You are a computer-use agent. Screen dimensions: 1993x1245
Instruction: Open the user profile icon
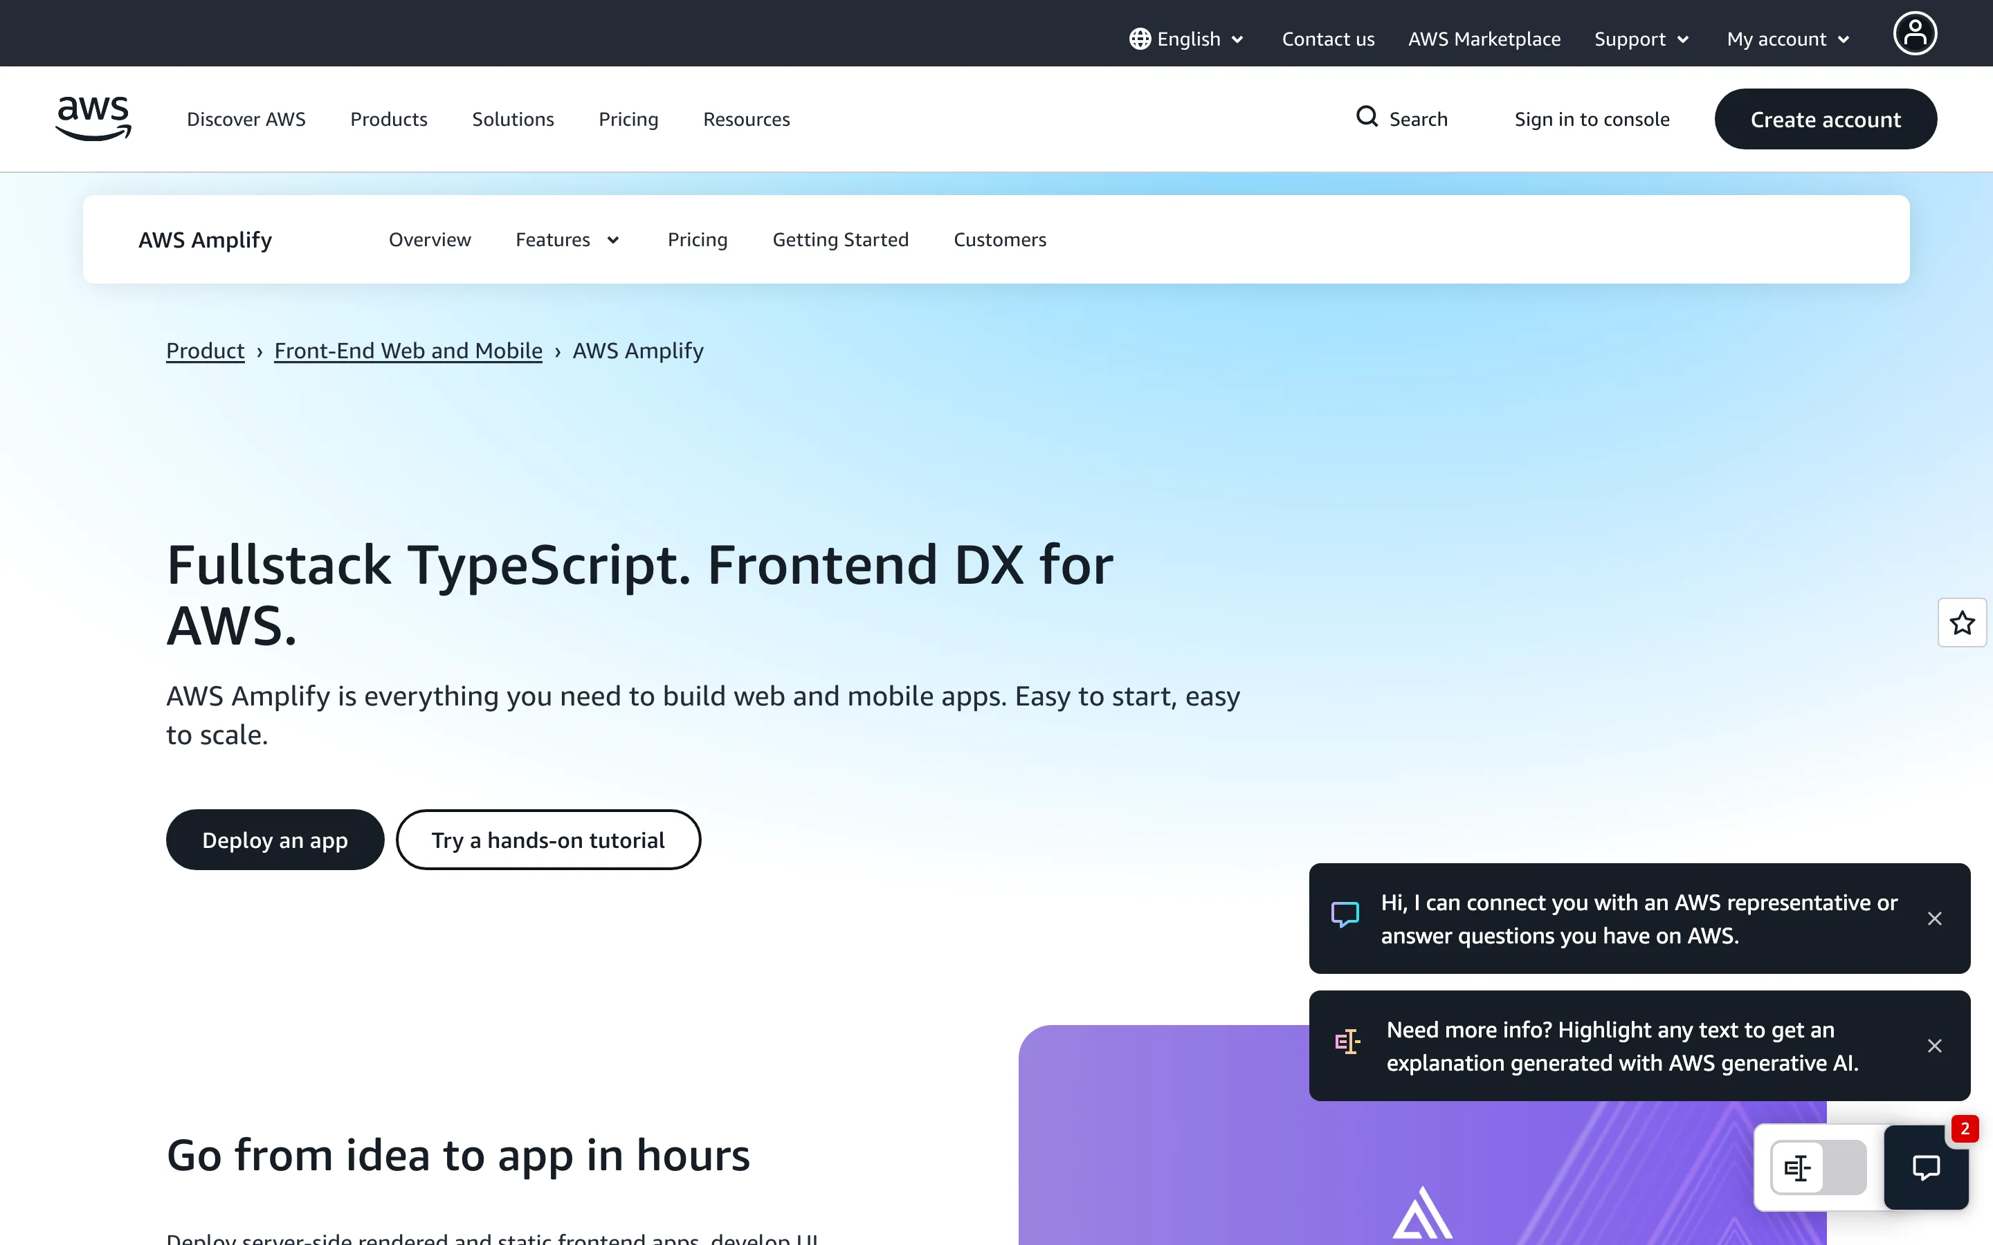[1915, 34]
